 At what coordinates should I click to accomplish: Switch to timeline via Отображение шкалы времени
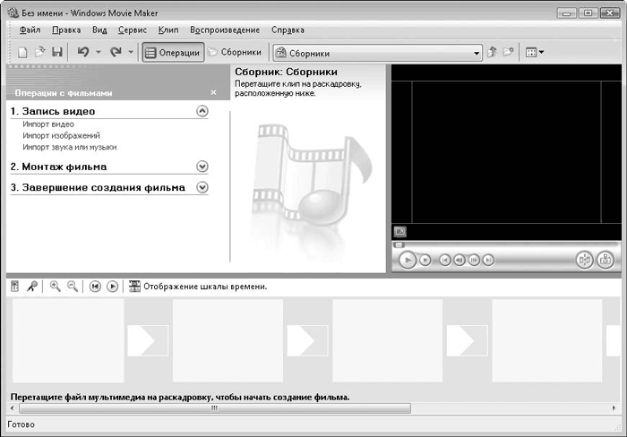click(197, 287)
